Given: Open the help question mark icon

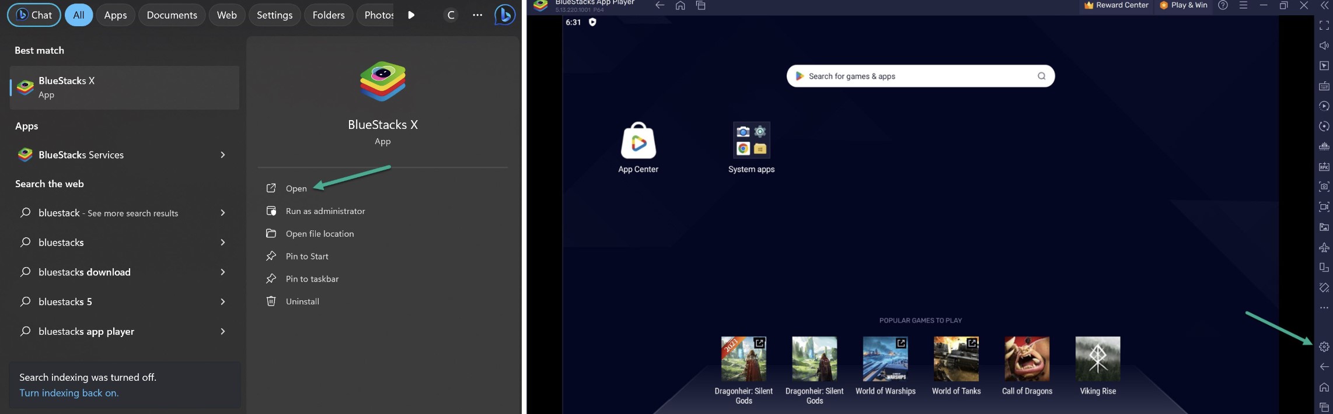Looking at the screenshot, I should [1223, 5].
